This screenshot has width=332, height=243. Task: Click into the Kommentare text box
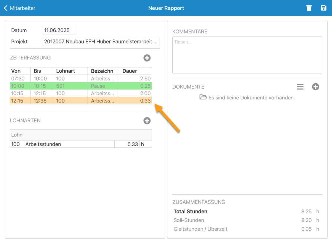pos(247,55)
